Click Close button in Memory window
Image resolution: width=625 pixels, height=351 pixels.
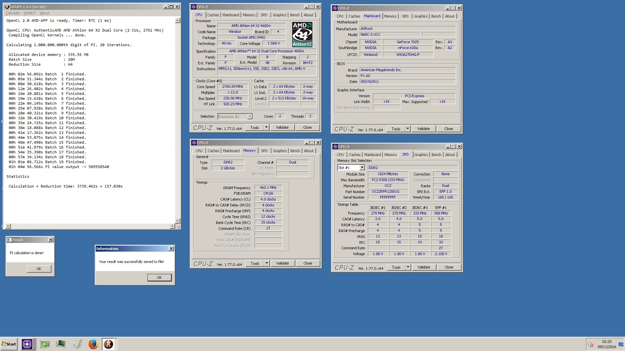coord(308,263)
